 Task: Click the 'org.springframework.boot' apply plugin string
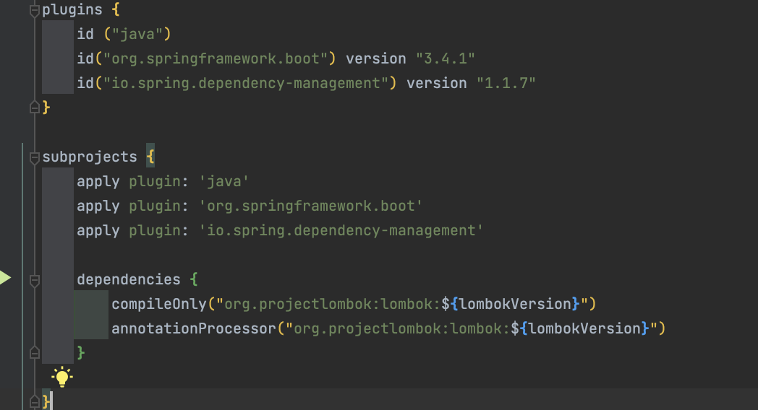tap(311, 206)
